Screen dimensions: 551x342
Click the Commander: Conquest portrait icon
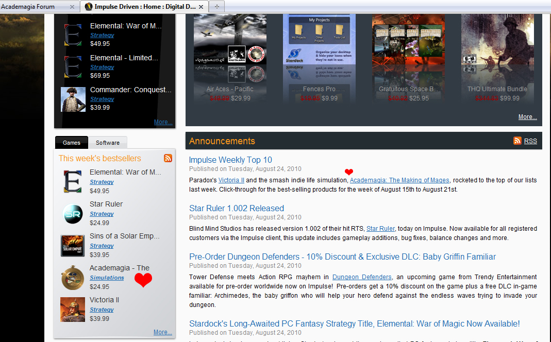click(73, 99)
